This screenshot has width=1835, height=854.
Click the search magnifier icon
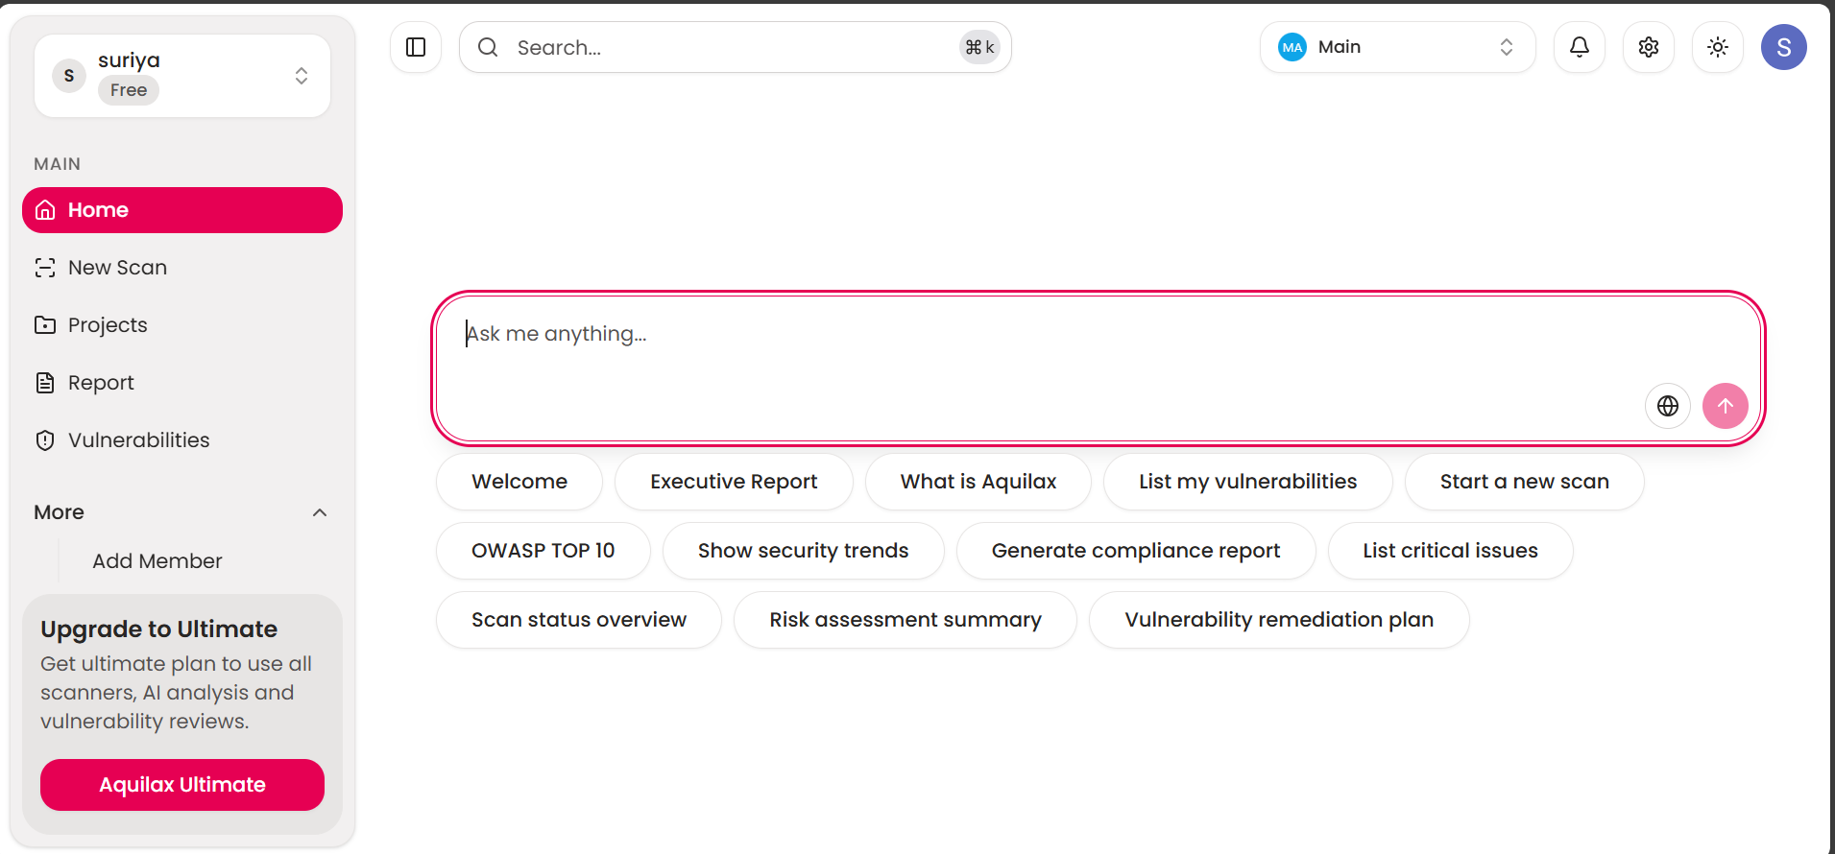tap(488, 47)
